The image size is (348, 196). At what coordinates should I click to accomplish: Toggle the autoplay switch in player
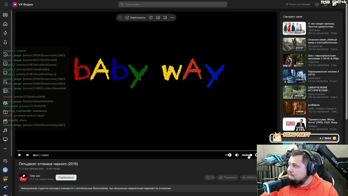point(228,155)
